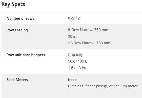
Task: Click the 8 or 12 value
Action: [x=74, y=18]
